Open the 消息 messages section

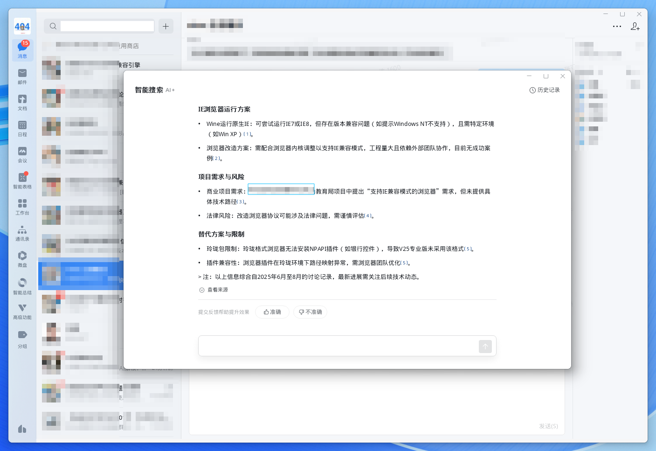tap(22, 50)
